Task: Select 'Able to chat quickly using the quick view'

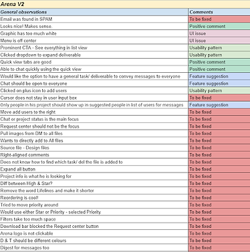Action: [x=94, y=69]
